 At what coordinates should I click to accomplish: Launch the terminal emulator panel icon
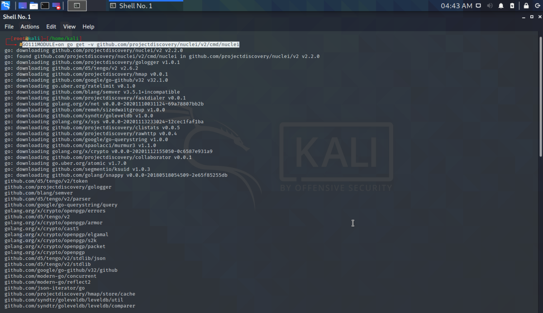coord(45,6)
